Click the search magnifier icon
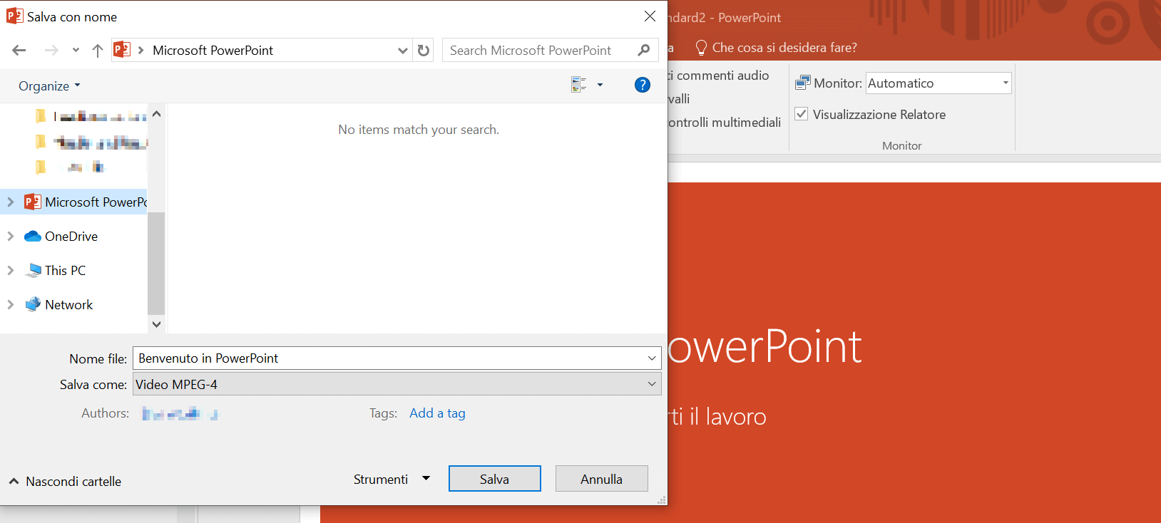1161x523 pixels. (644, 50)
